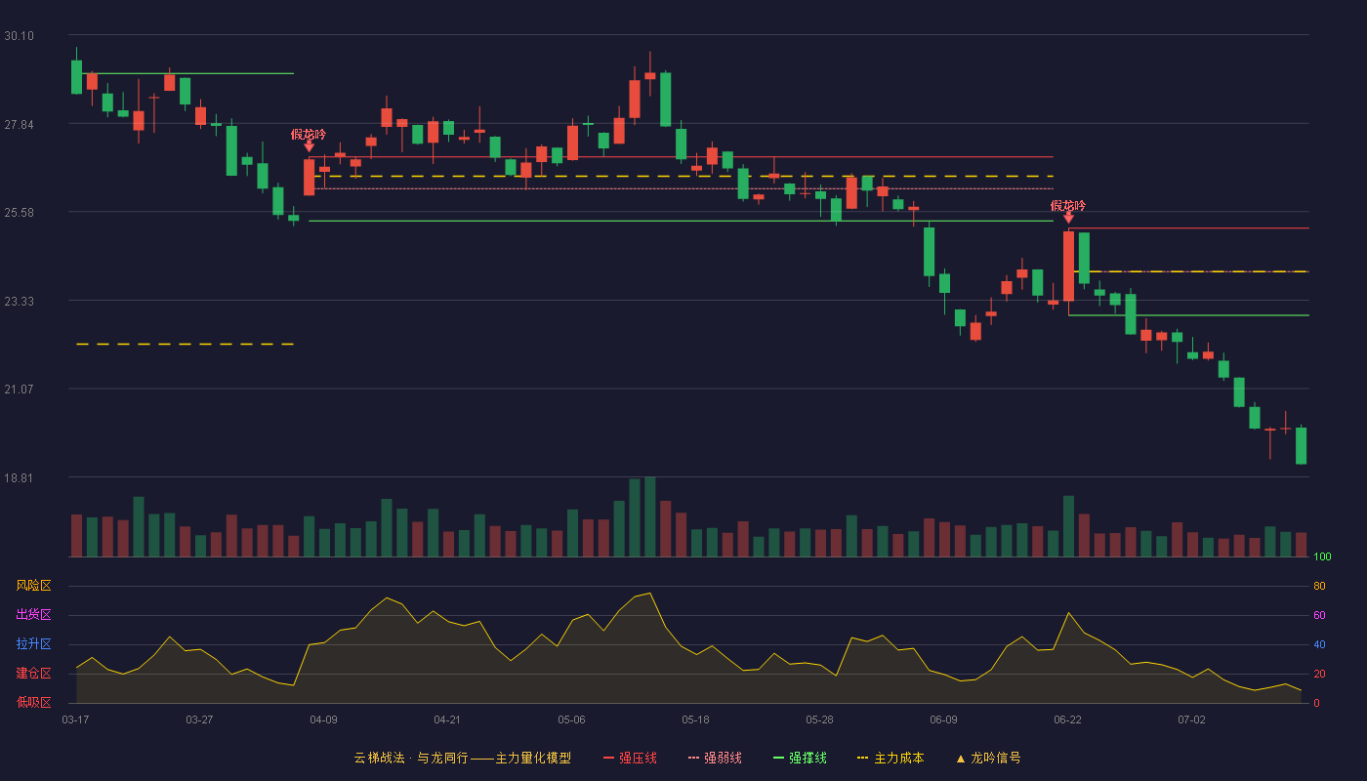Select the 出货区 zone label
This screenshot has height=781, width=1367.
(x=33, y=615)
